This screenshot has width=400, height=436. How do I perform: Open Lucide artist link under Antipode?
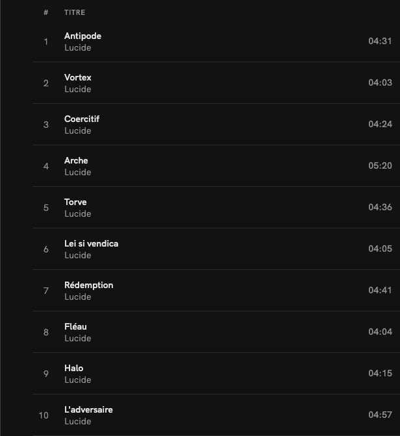pos(77,48)
